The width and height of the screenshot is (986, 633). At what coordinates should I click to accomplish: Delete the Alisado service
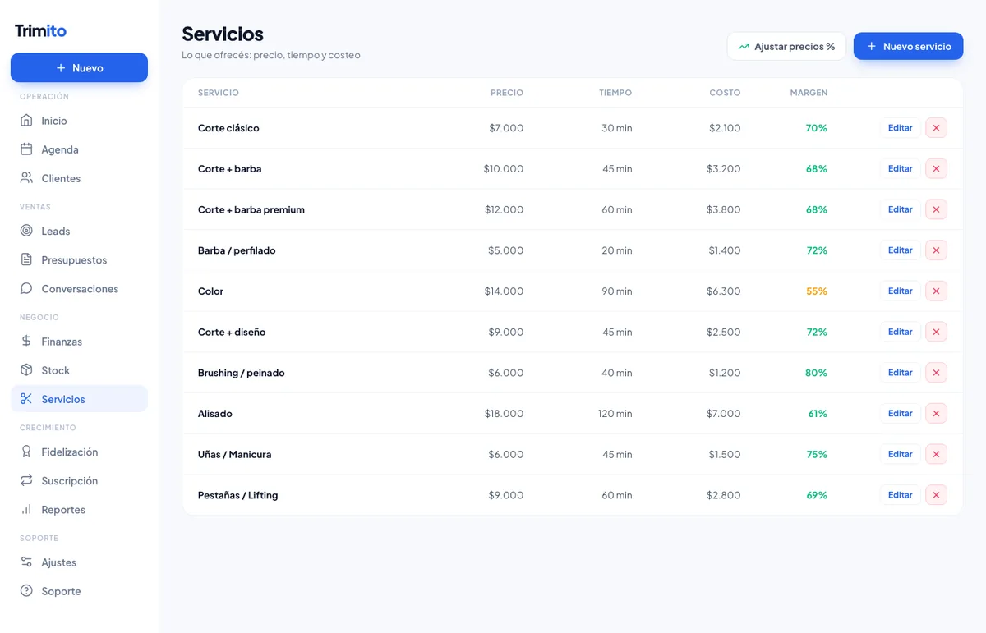936,413
